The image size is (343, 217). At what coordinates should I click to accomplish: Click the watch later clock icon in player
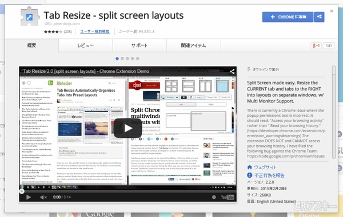[214, 197]
